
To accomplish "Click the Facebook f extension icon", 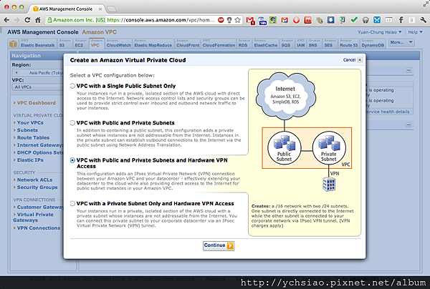I will click(401, 20).
